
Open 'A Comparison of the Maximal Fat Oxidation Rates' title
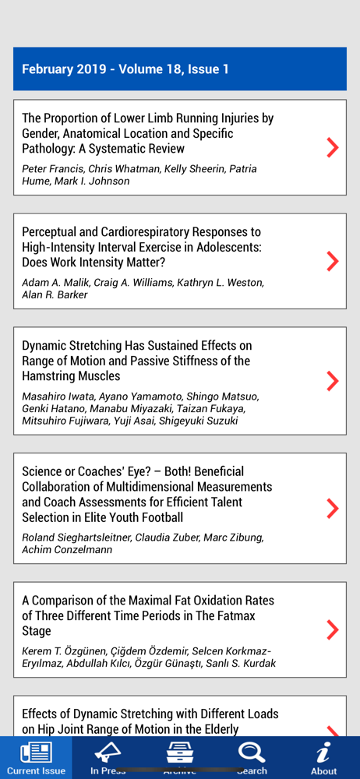pyautogui.click(x=148, y=615)
